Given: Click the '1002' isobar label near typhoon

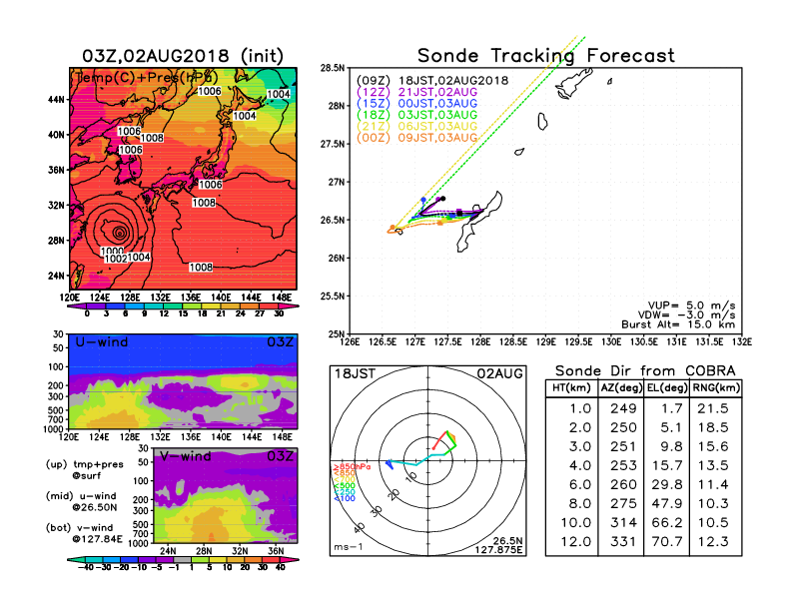Looking at the screenshot, I should tap(116, 259).
